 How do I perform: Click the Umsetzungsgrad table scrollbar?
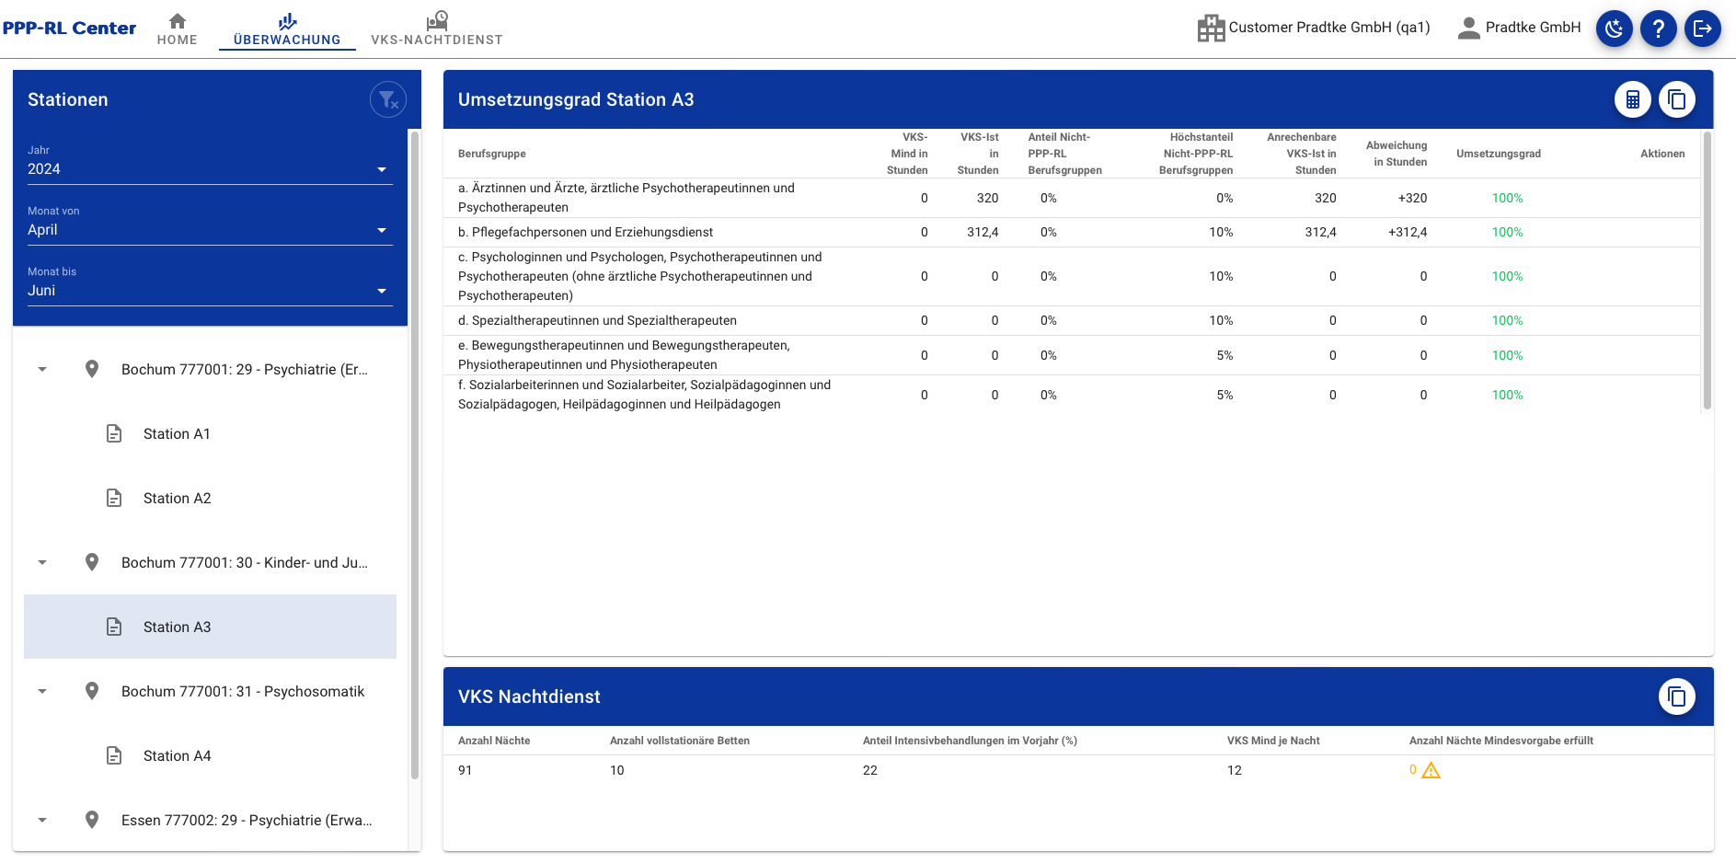(x=1707, y=270)
